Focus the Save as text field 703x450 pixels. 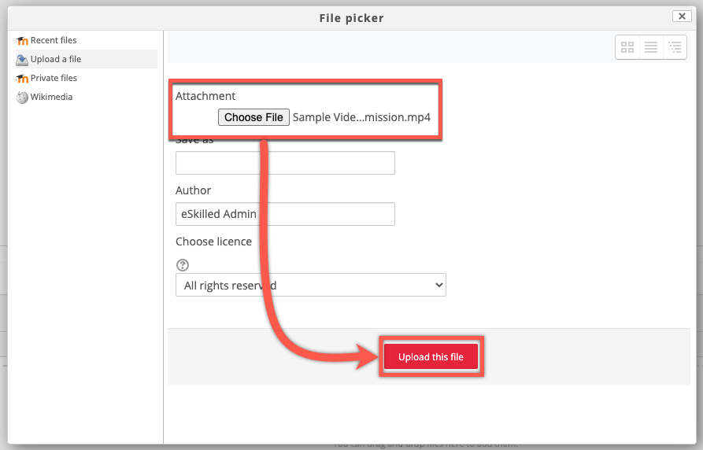(x=285, y=163)
